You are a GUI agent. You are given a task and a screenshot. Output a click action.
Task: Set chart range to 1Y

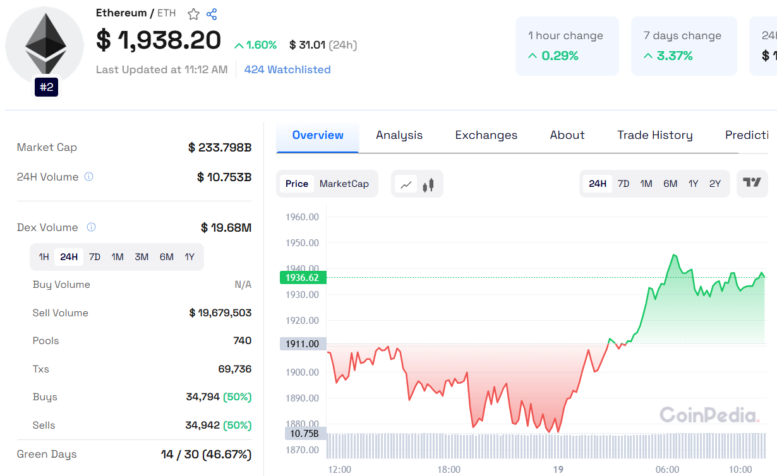[x=694, y=184]
